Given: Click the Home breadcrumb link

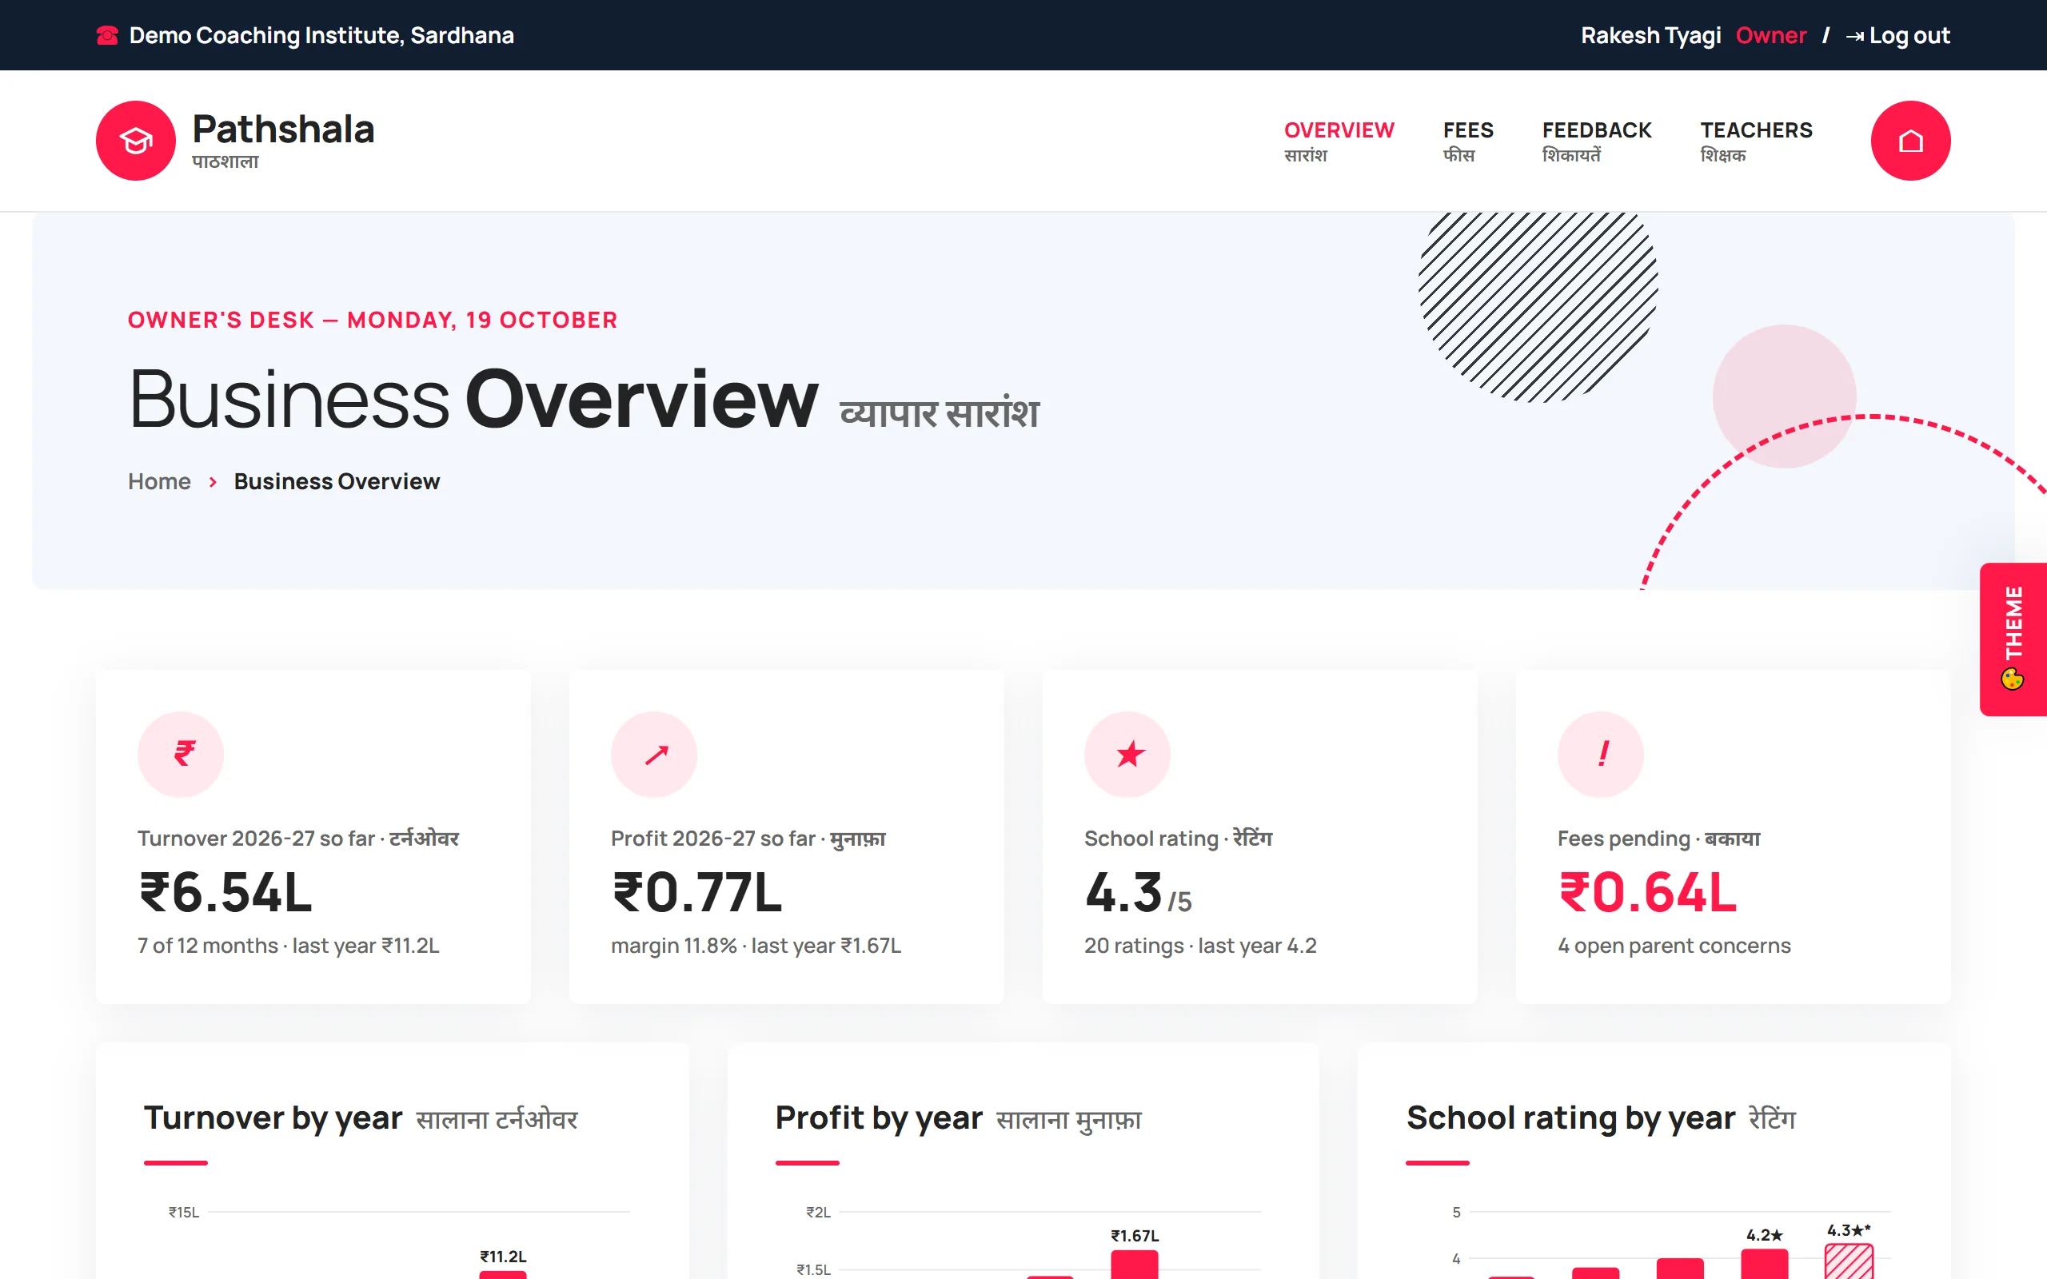Looking at the screenshot, I should tap(159, 481).
